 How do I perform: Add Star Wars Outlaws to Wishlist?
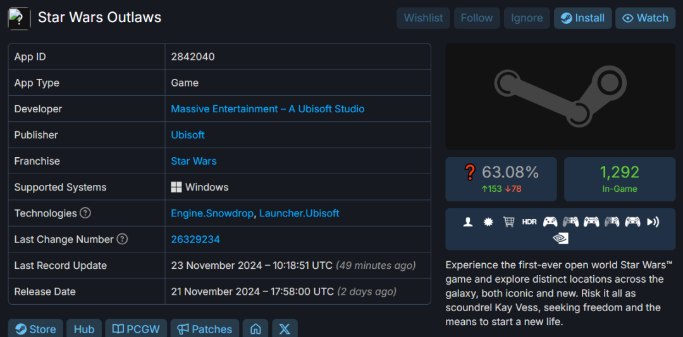[423, 18]
